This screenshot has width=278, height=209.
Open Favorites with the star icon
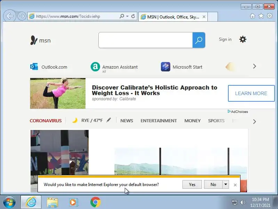coord(261,16)
